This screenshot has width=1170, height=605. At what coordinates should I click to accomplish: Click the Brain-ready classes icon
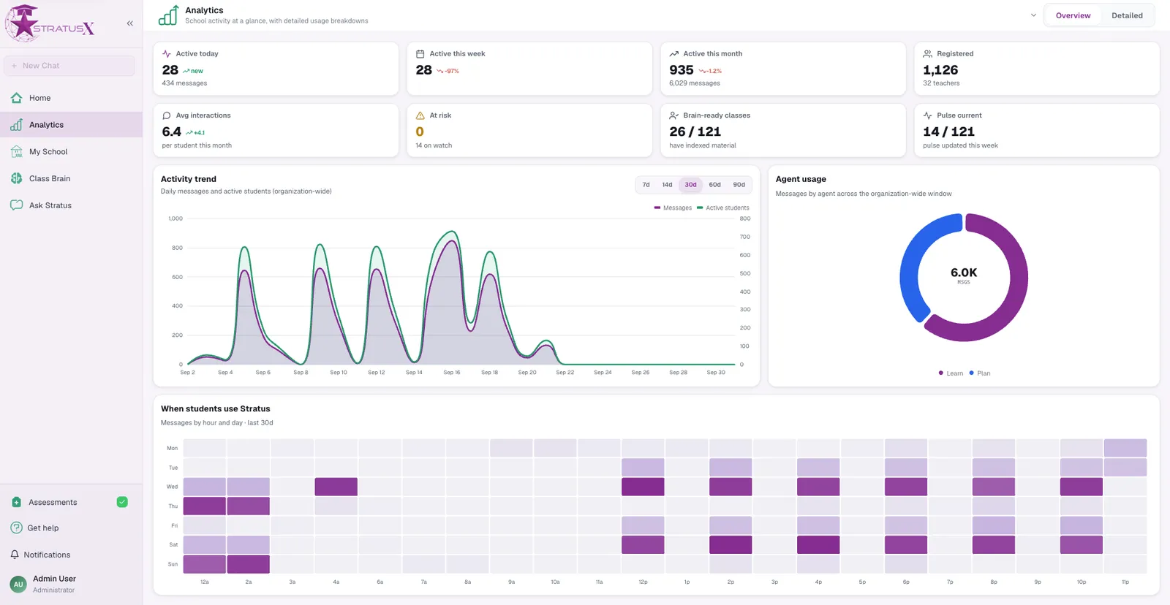(x=674, y=115)
